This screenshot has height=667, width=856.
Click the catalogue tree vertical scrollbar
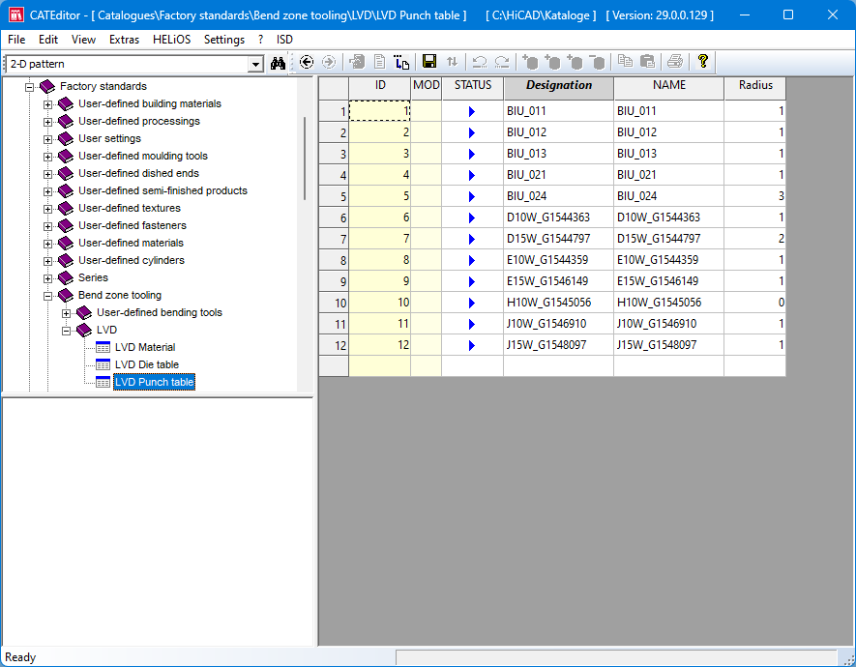click(x=305, y=159)
